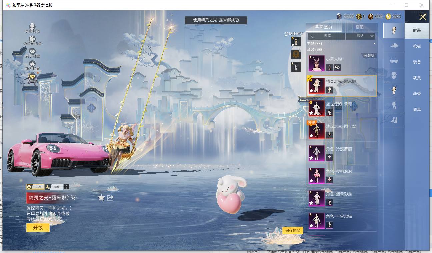Open the 战备 combat readiness menu
The image size is (432, 253).
(417, 94)
